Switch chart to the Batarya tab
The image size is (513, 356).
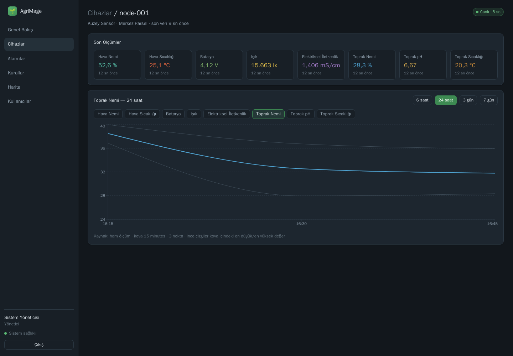[173, 114]
